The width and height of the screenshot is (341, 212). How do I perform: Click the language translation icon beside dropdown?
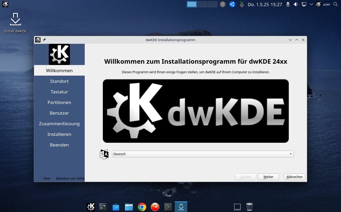coord(104,154)
